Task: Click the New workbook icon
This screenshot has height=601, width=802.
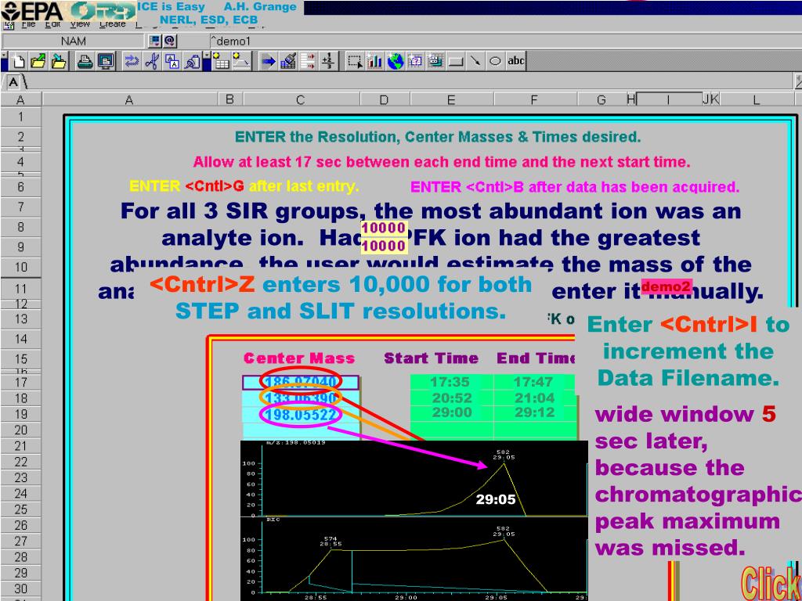Action: [x=19, y=62]
